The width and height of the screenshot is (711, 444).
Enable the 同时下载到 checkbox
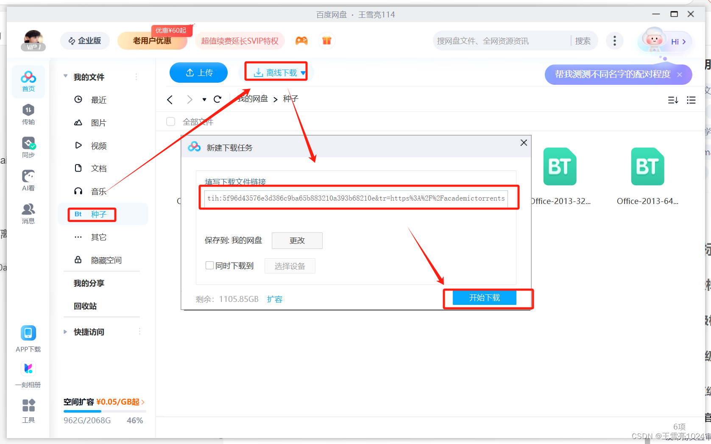[209, 265]
